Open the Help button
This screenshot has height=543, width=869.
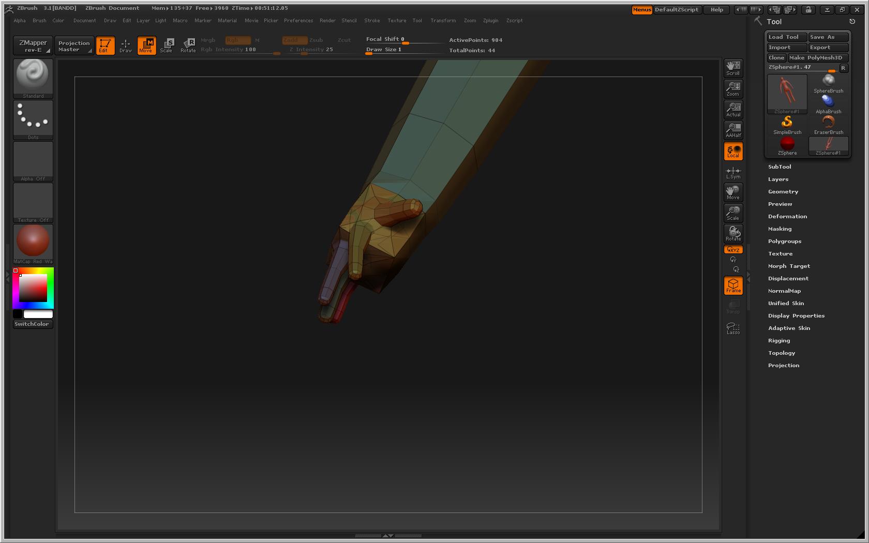(x=717, y=10)
